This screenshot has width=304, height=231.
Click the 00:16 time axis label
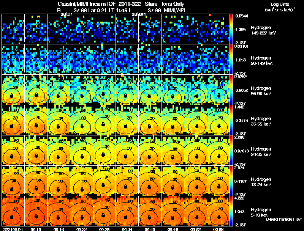pyautogui.click(x=59, y=229)
